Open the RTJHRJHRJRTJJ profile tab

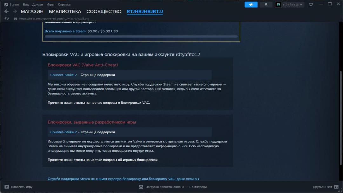point(145,11)
